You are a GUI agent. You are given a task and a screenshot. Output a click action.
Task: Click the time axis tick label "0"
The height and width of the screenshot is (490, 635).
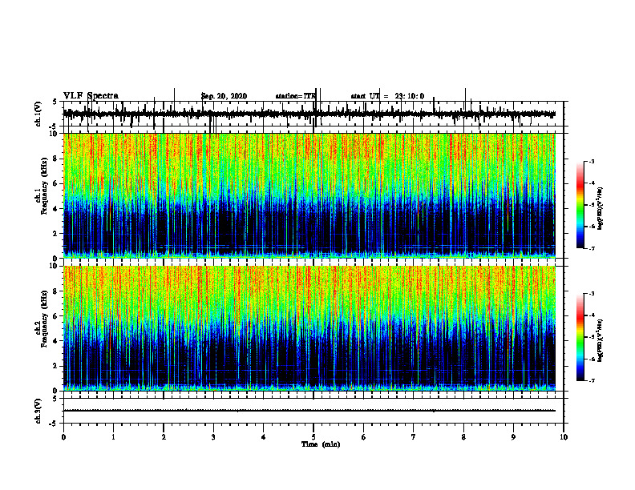[x=63, y=437]
